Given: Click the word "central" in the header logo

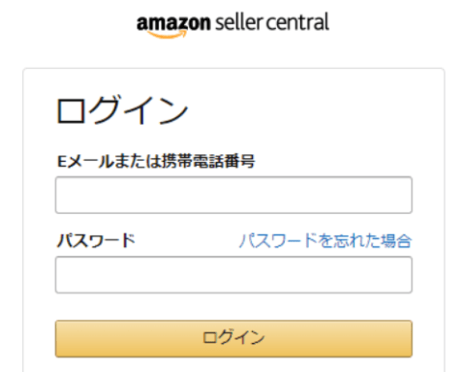Looking at the screenshot, I should click(297, 22).
